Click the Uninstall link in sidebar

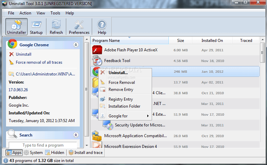(x=23, y=54)
